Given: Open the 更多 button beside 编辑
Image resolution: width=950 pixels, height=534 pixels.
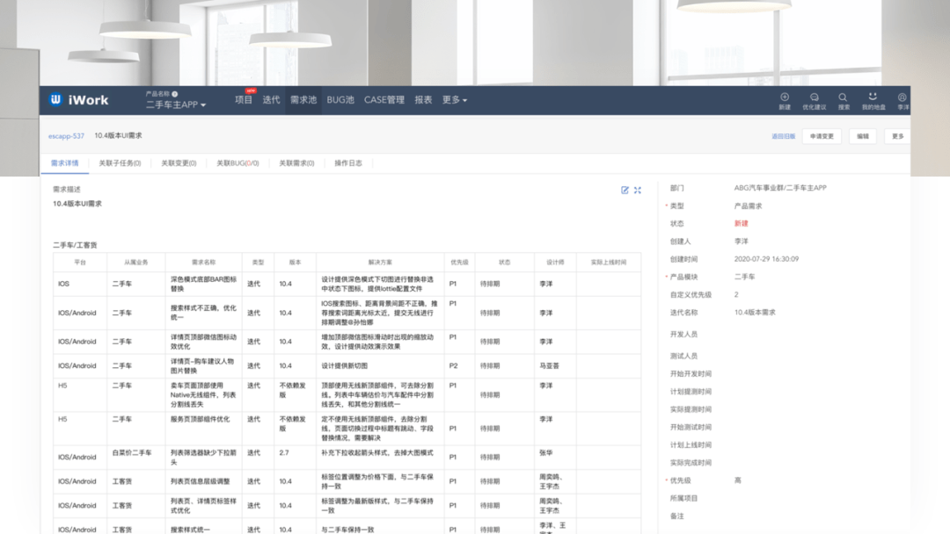Looking at the screenshot, I should click(x=897, y=136).
